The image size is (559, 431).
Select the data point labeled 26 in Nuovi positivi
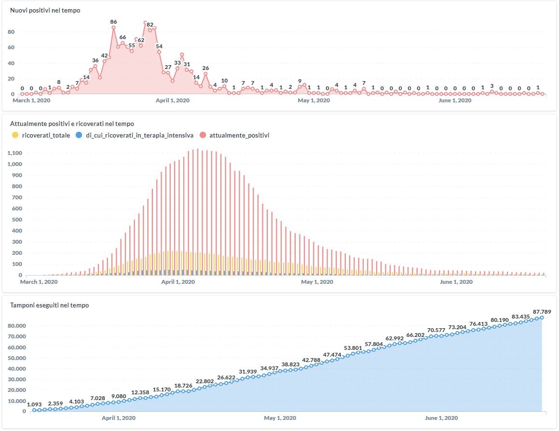click(205, 74)
